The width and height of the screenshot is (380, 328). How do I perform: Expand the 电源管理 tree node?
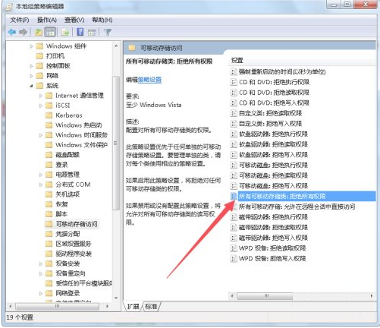click(41, 175)
